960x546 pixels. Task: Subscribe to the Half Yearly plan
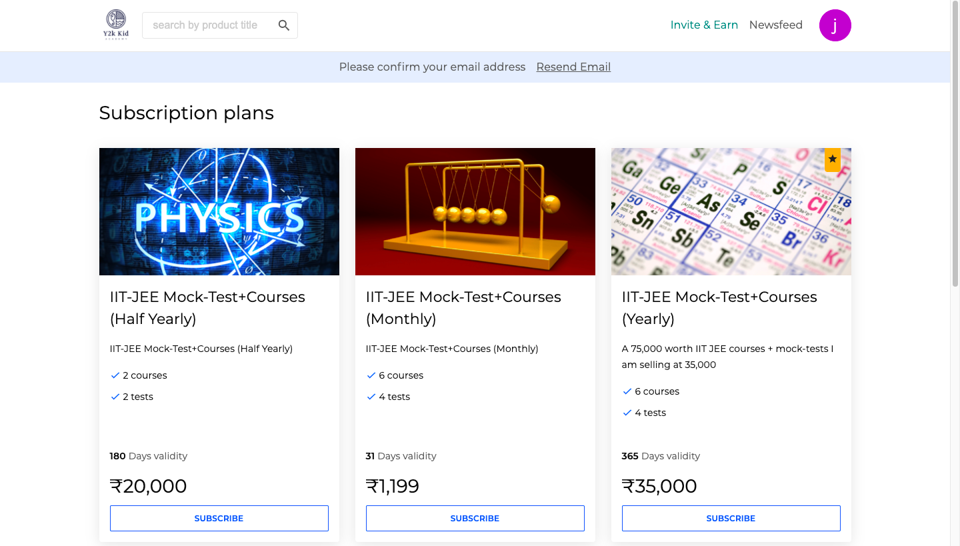[219, 518]
